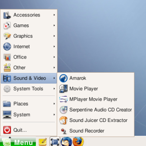
Task: Open Serpentine Audio CD Creator disc icon
Action: pos(64,110)
